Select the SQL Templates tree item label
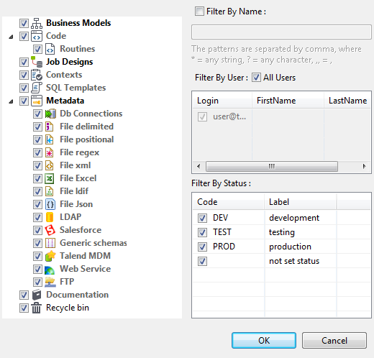 tap(76, 88)
